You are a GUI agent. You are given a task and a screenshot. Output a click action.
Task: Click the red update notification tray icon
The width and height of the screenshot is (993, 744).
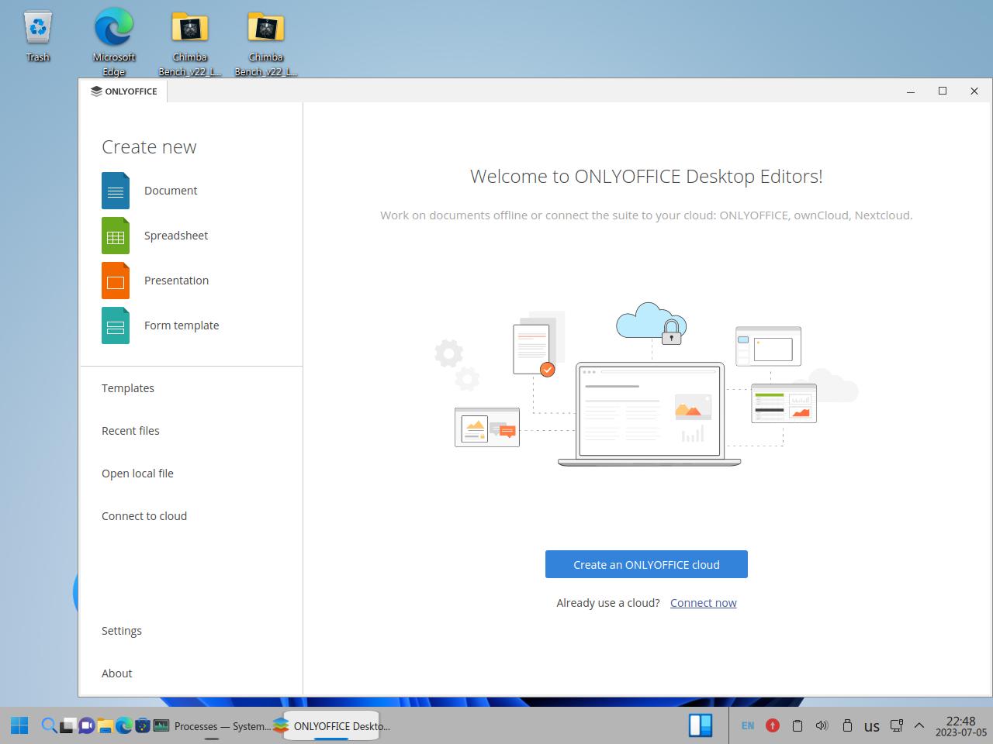pyautogui.click(x=773, y=725)
